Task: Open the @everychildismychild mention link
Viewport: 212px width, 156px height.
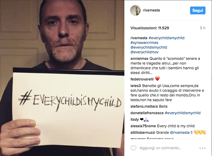Action: [x=149, y=48]
